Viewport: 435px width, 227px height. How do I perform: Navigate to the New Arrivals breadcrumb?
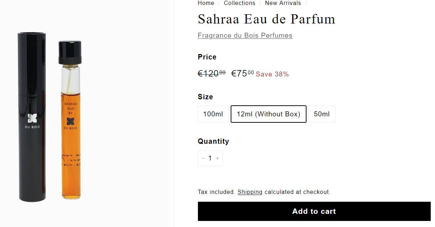tap(283, 3)
